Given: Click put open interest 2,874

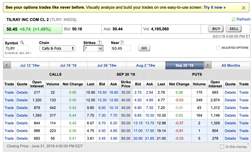Looking at the screenshot, I should 215,100.
